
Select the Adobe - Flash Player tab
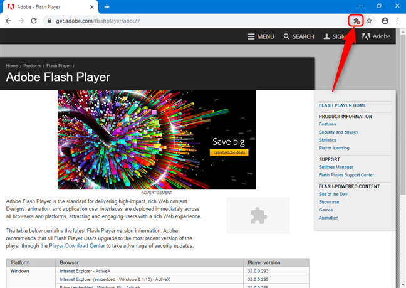[x=51, y=7]
